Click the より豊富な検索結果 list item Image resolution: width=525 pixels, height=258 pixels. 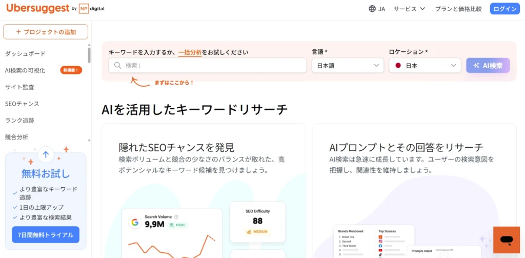click(45, 217)
